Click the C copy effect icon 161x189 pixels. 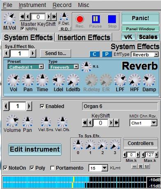coord(94,54)
